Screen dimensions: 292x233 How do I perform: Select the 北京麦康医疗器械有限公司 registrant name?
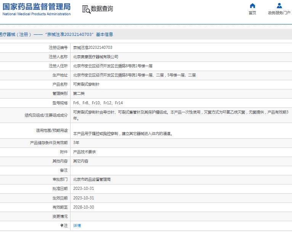pos(96,57)
